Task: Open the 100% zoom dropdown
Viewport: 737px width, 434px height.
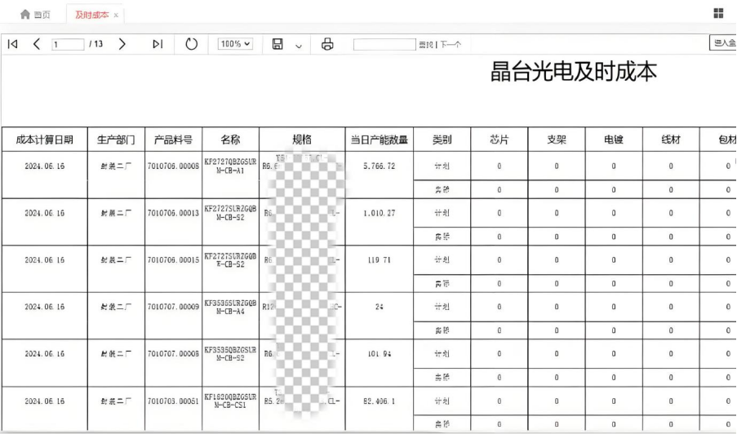Action: point(235,44)
